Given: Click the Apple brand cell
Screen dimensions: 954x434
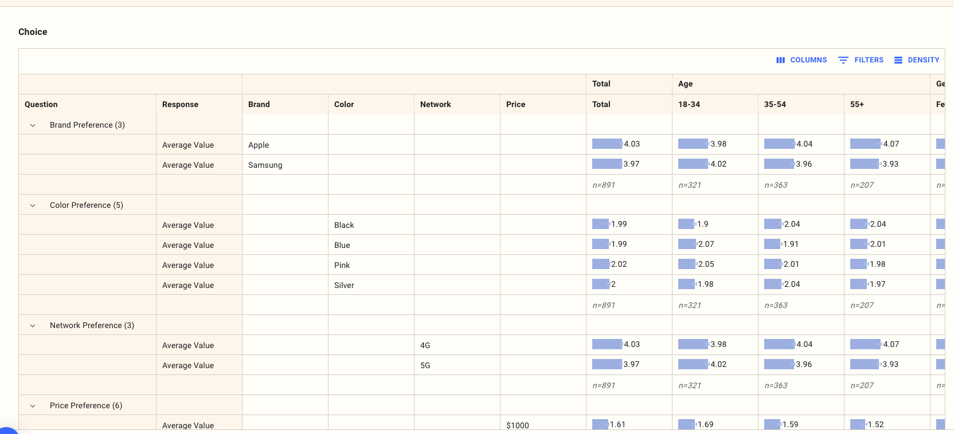Looking at the screenshot, I should pos(259,145).
